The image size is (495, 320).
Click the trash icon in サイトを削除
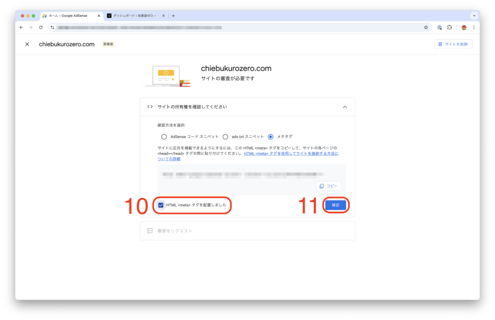[x=440, y=44]
